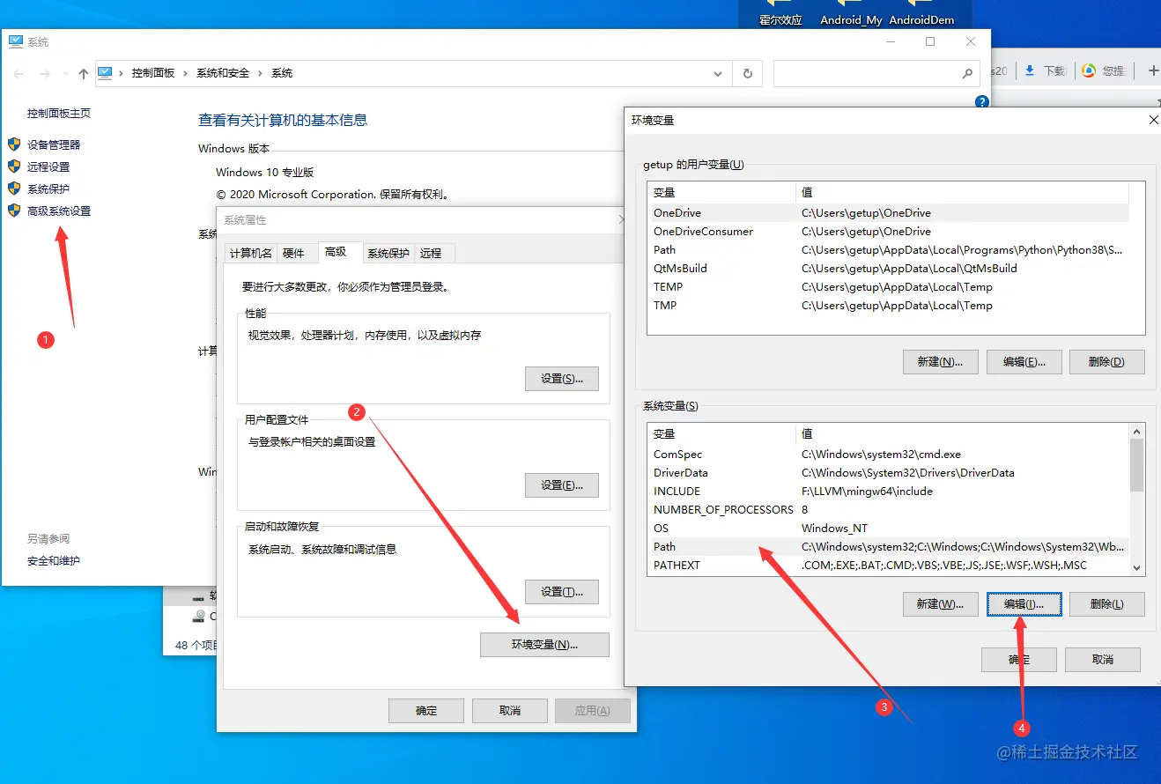The image size is (1161, 784).
Task: Select the DriverData system variable row
Action: pos(888,473)
